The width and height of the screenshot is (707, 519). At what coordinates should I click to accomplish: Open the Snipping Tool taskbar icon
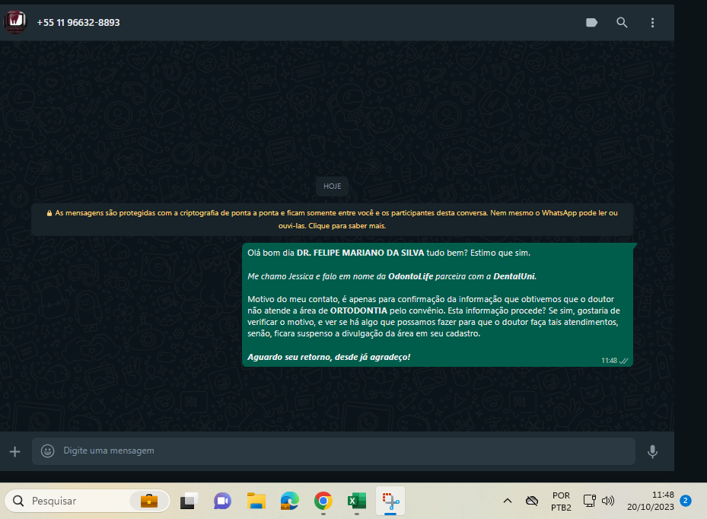(x=390, y=501)
